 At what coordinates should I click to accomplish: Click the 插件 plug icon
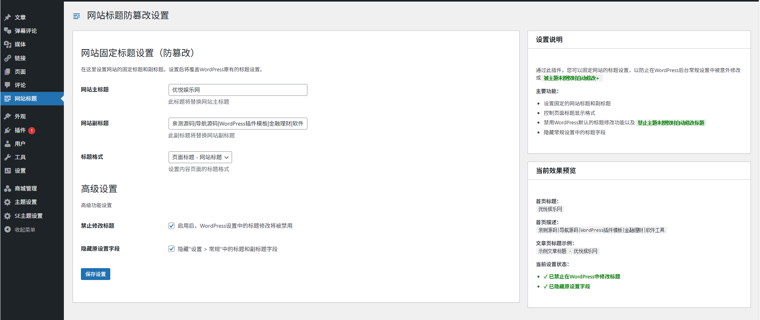pos(8,130)
